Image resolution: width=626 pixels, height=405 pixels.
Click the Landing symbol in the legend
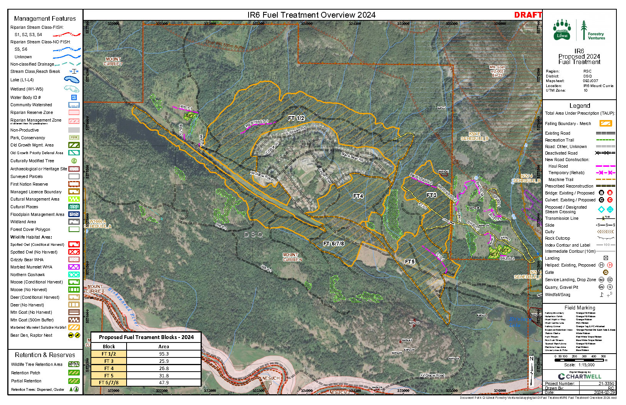point(606,258)
